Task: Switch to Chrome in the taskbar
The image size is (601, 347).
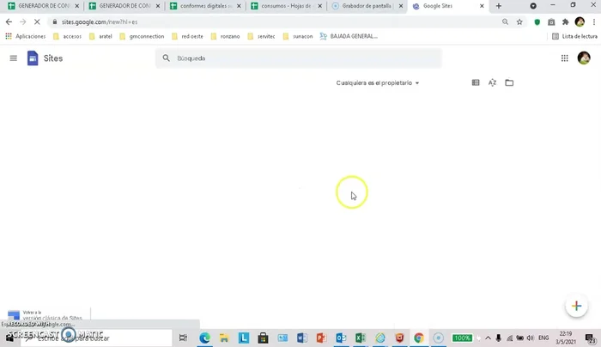Action: 419,338
